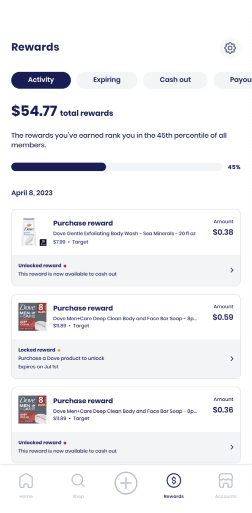Expand the Locked reward chevron
Viewport: 252px width, 513px height.
pyautogui.click(x=232, y=359)
